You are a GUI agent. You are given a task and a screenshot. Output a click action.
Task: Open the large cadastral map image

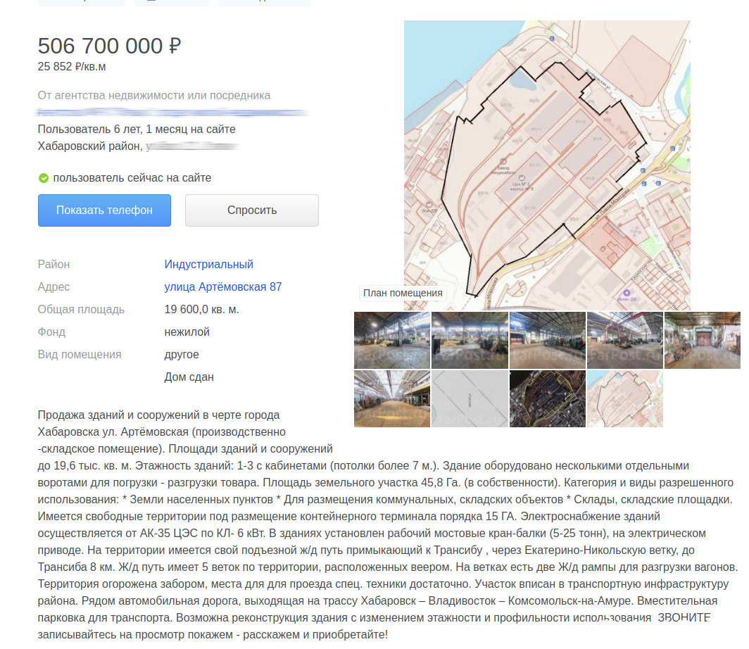[x=547, y=165]
